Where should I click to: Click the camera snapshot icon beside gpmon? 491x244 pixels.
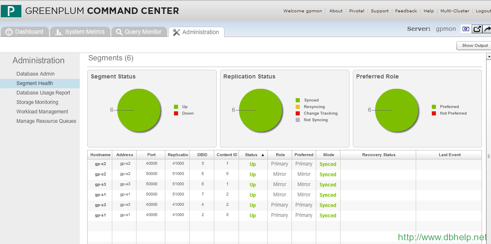tap(466, 29)
